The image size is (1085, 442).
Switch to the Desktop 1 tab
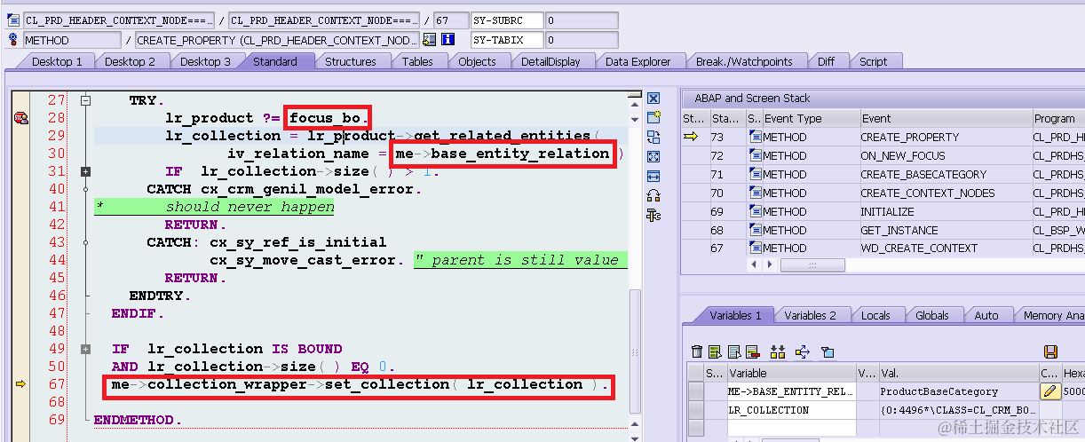[57, 61]
